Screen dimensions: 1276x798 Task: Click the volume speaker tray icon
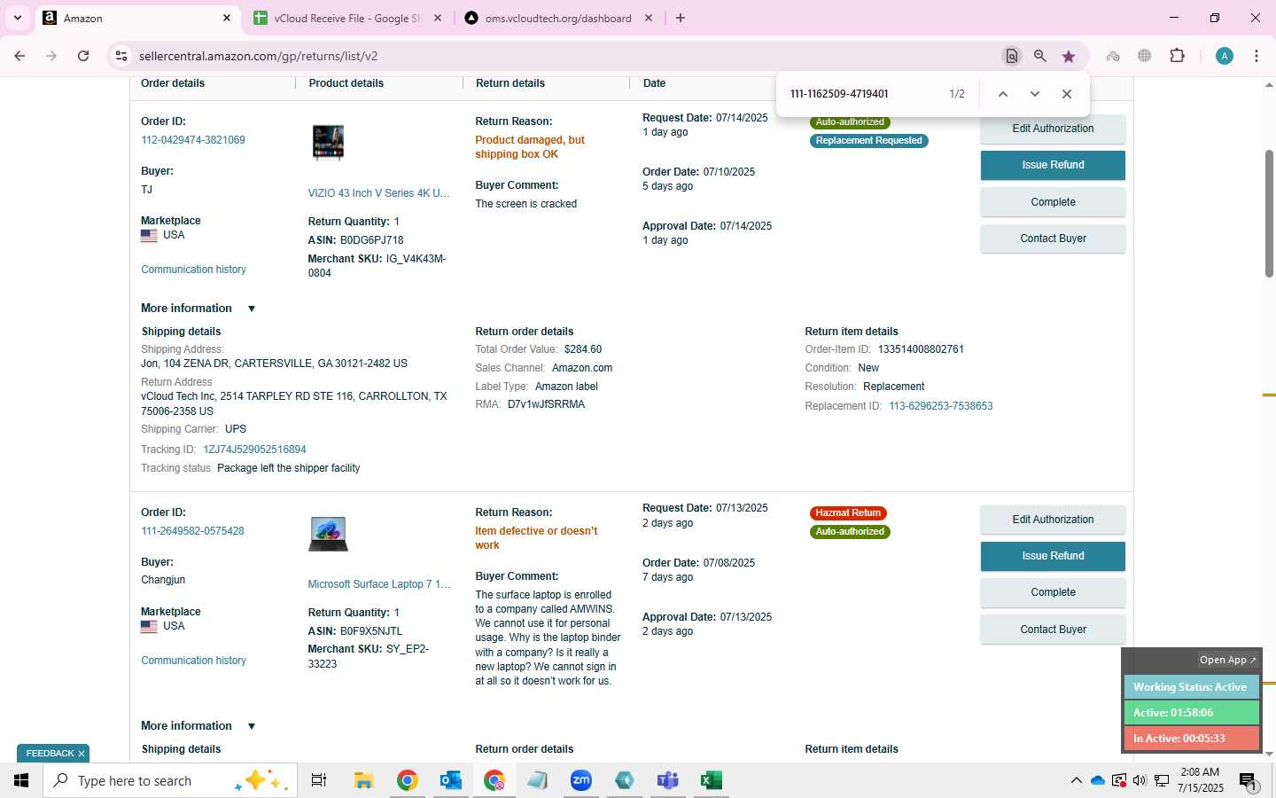[x=1140, y=781]
